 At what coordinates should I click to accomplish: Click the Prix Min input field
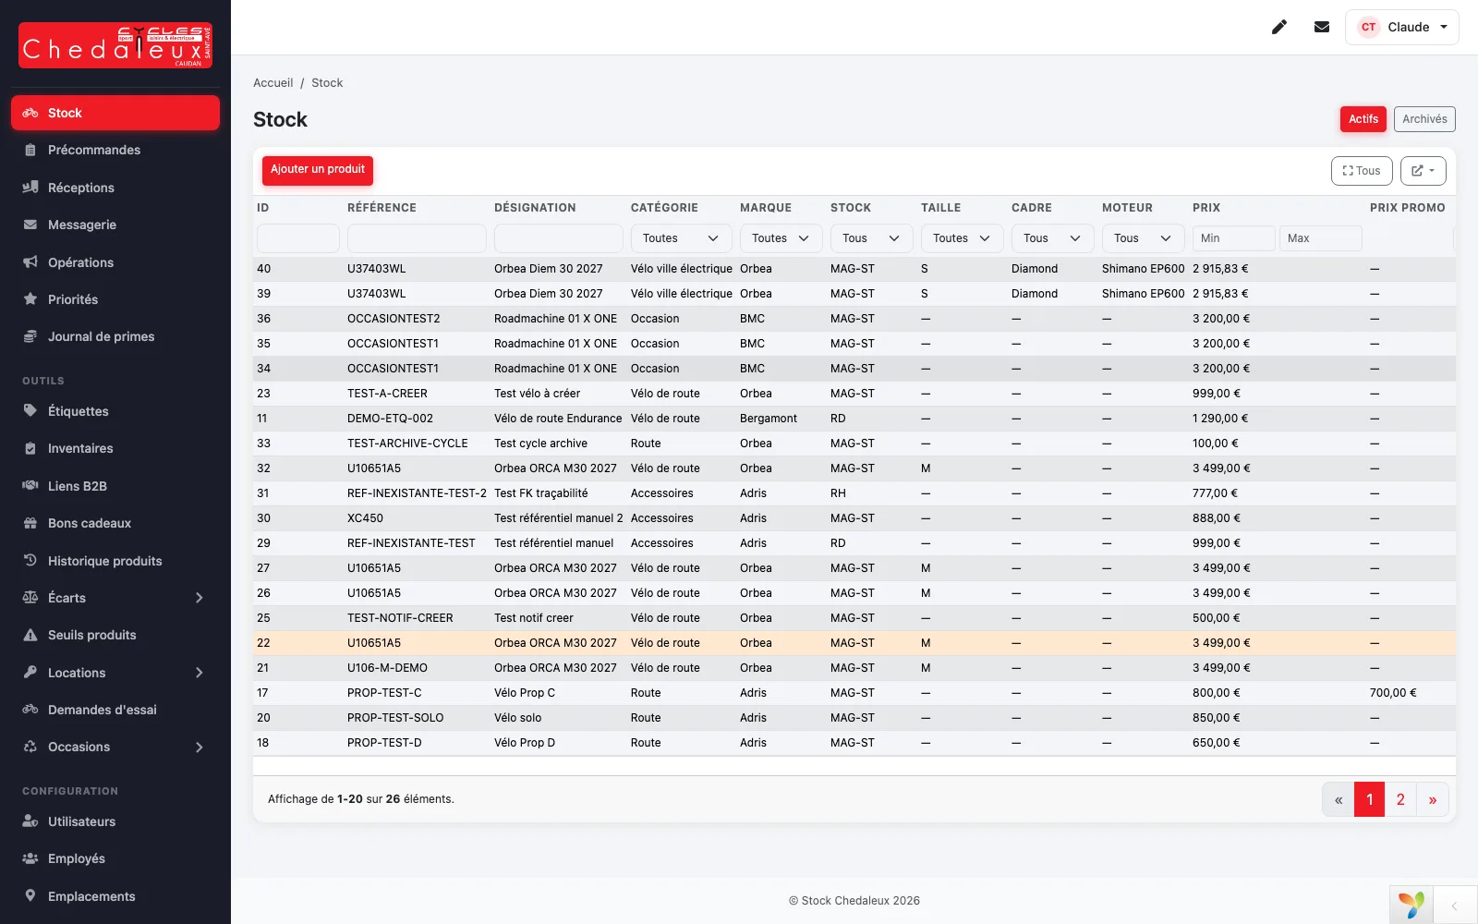[1234, 238]
